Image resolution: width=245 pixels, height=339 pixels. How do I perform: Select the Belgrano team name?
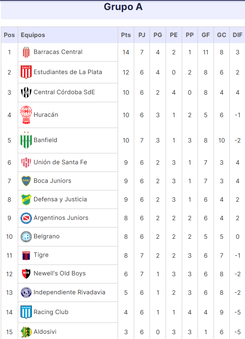coord(46,236)
